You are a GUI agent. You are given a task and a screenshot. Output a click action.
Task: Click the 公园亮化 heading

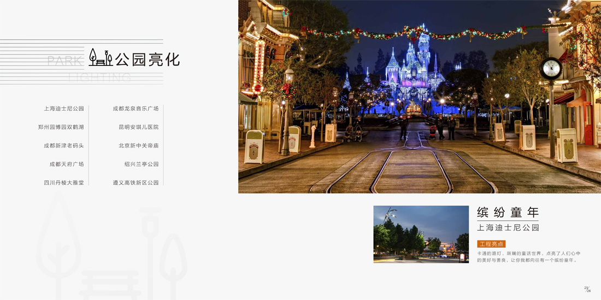[148, 59]
